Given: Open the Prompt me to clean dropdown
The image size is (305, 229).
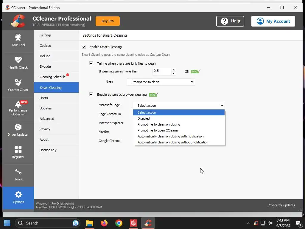Looking at the screenshot, I should pyautogui.click(x=161, y=82).
